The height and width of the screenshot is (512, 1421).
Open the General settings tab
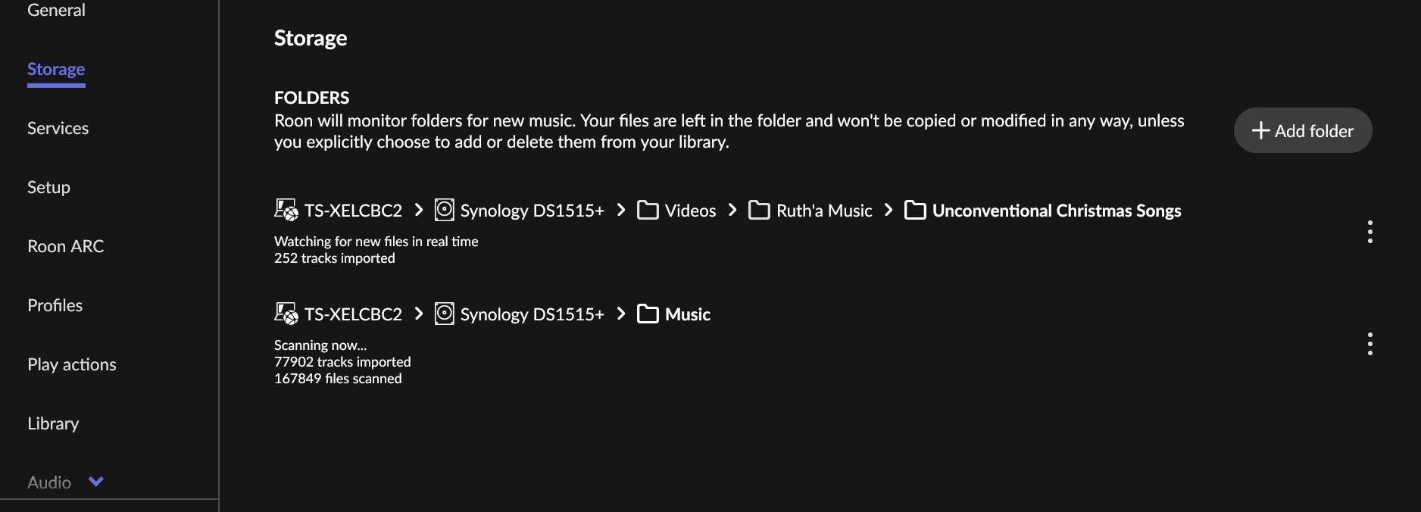point(56,11)
